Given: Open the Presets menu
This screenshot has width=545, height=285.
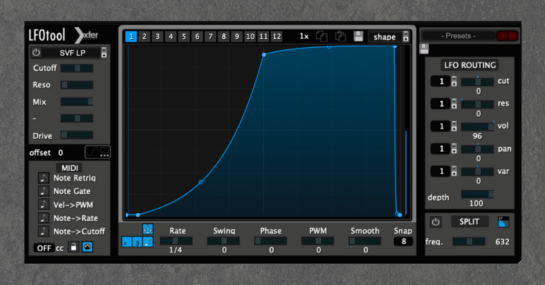Looking at the screenshot, I should tap(458, 36).
